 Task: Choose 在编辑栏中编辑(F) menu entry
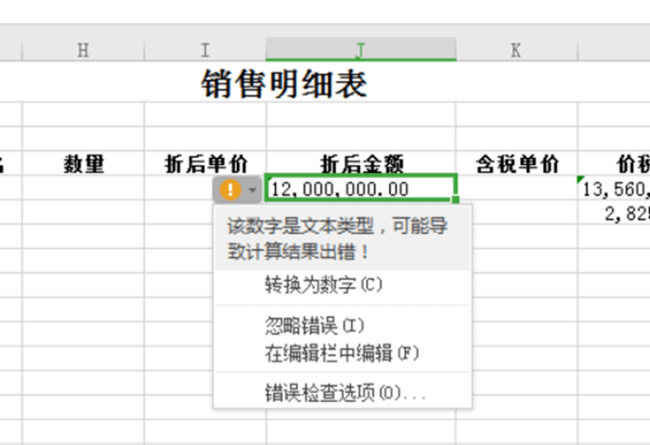342,354
